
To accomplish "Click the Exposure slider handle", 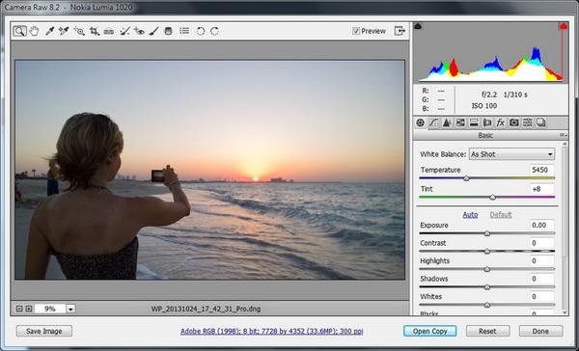I will [487, 233].
